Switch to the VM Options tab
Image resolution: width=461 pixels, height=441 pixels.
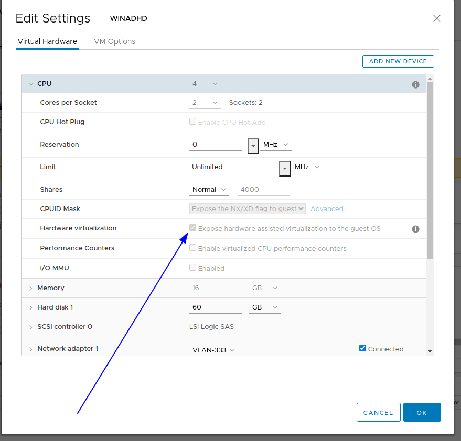(114, 41)
